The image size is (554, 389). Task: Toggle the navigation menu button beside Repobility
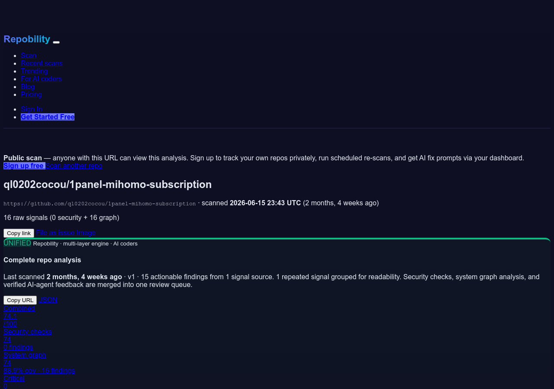coord(56,42)
